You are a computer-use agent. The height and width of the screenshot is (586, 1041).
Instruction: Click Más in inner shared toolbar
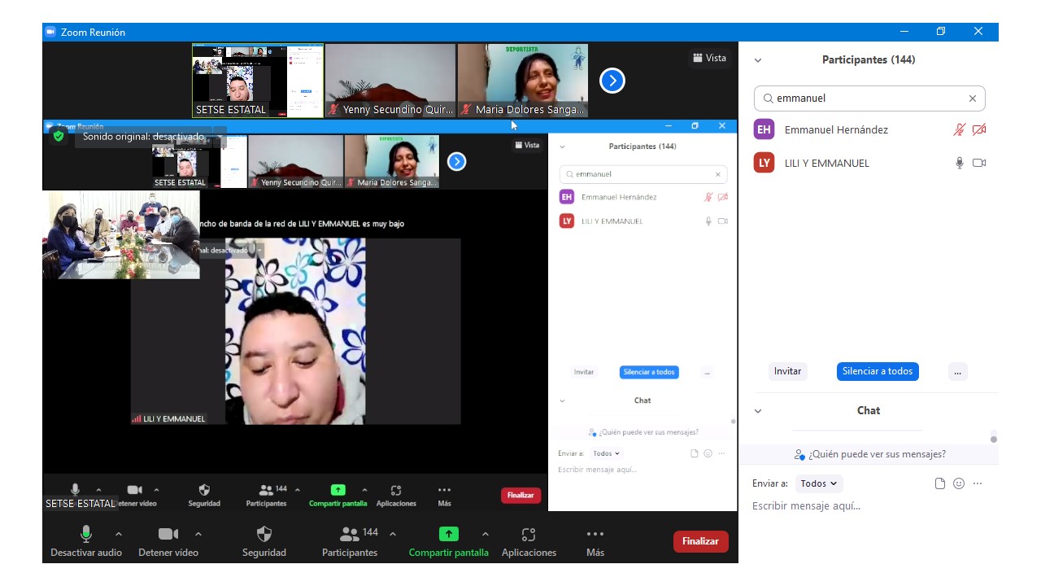(444, 496)
